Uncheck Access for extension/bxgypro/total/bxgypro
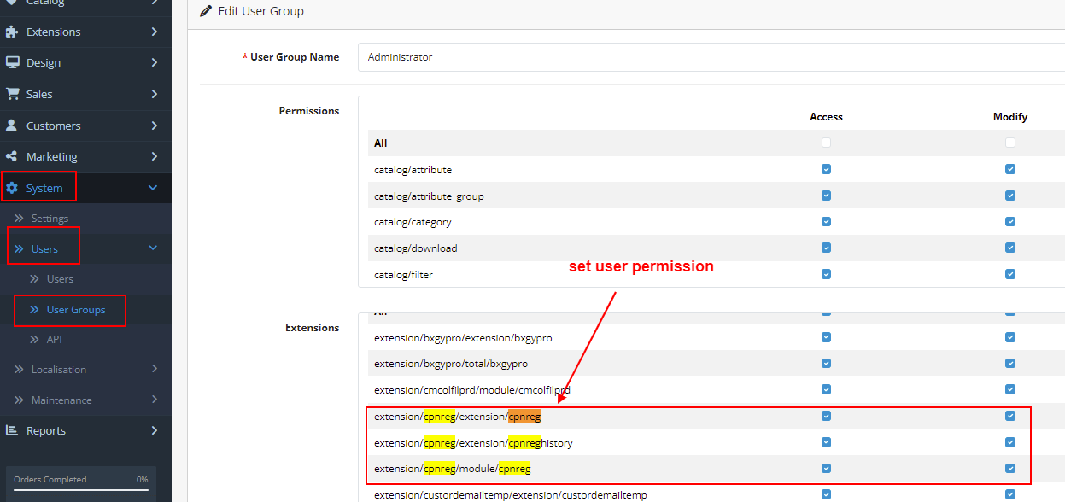This screenshot has width=1065, height=502. [x=826, y=363]
